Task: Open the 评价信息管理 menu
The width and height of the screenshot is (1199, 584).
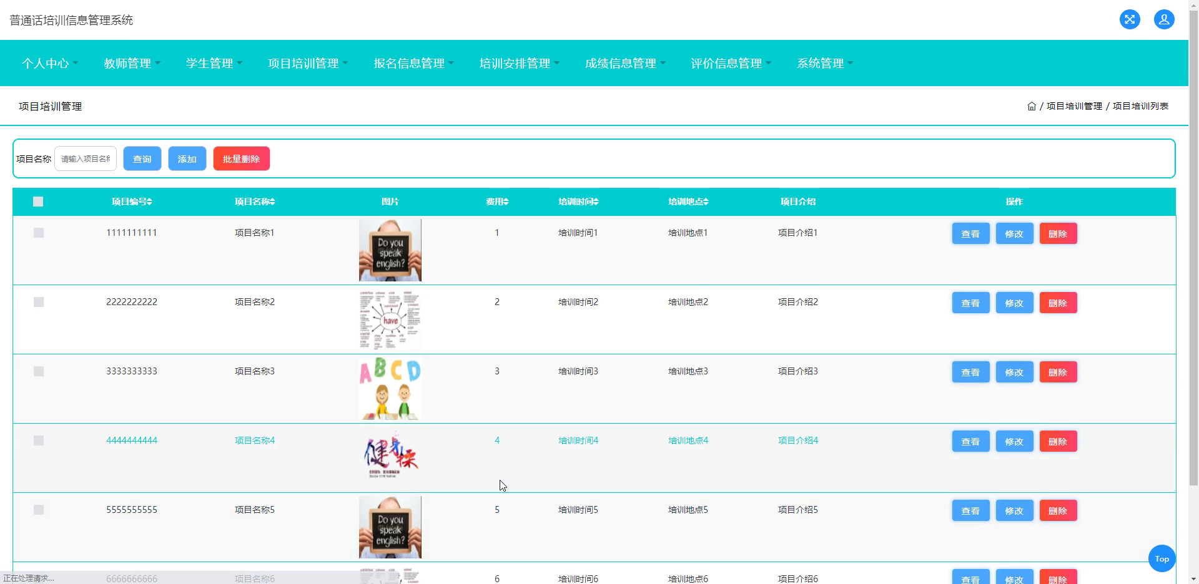Action: [x=731, y=63]
